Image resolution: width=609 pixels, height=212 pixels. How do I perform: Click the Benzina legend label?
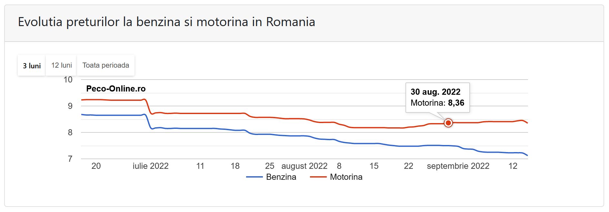281,177
